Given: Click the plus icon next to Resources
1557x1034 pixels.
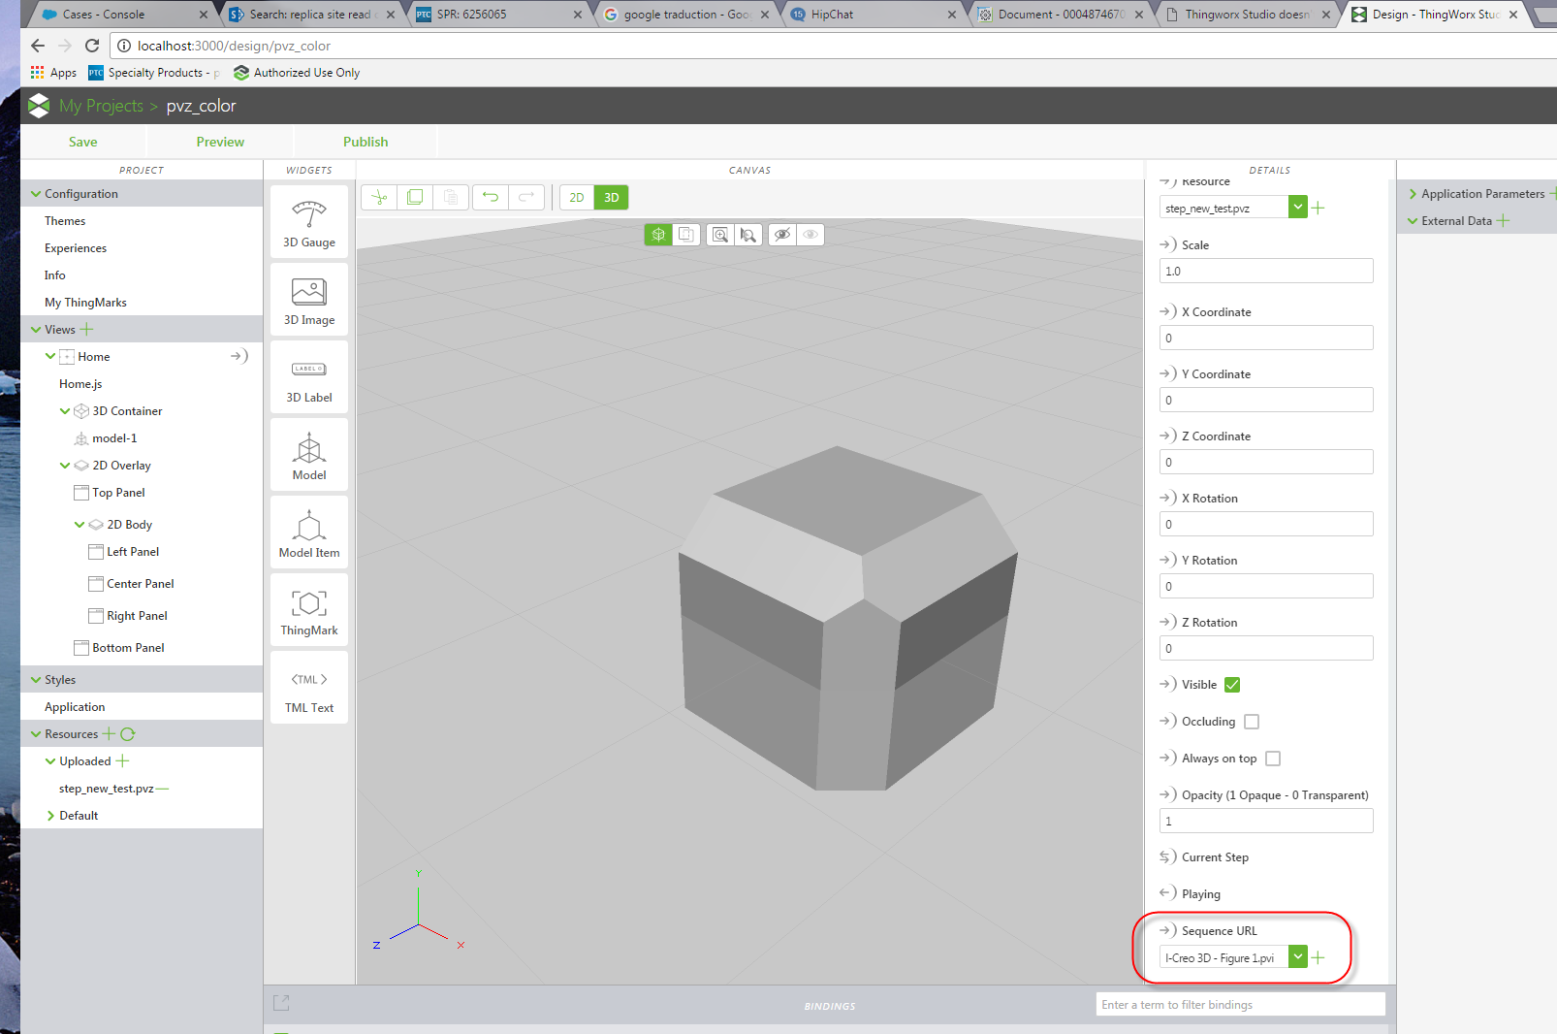Looking at the screenshot, I should [x=110, y=733].
